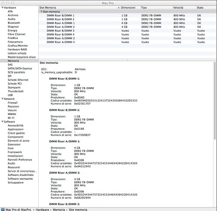Screen dimensions: 217x211
Task: Click Hardware in the bottom path bar
Action: (43, 210)
